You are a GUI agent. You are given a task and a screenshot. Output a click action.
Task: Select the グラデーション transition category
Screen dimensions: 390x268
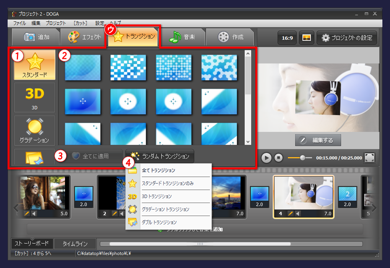(x=34, y=130)
